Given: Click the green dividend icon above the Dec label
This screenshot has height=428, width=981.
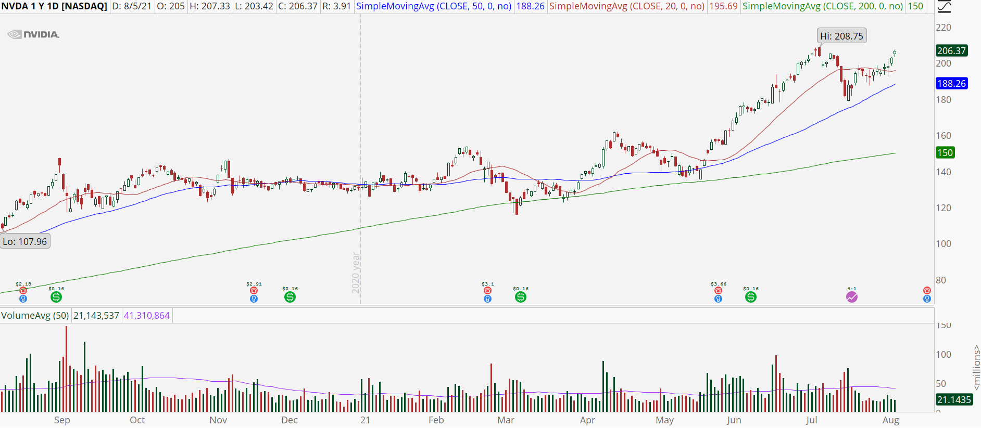Looking at the screenshot, I should [290, 297].
